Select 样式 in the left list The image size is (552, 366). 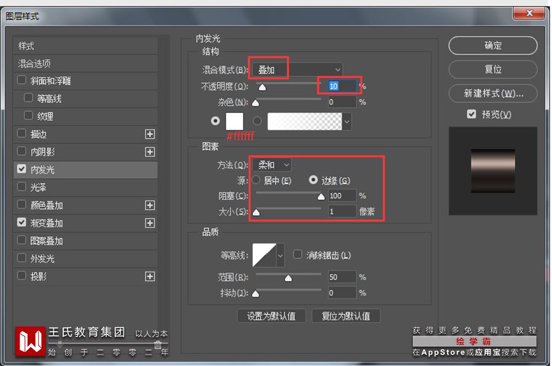pos(85,46)
